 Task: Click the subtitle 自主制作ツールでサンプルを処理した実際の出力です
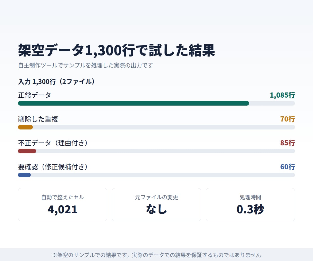click(85, 65)
